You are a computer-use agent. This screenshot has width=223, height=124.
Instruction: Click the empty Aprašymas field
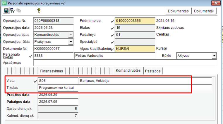click(125, 63)
